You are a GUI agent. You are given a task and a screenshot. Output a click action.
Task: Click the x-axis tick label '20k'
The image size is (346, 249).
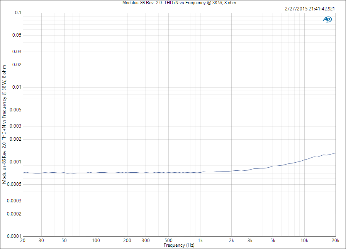[336, 241]
